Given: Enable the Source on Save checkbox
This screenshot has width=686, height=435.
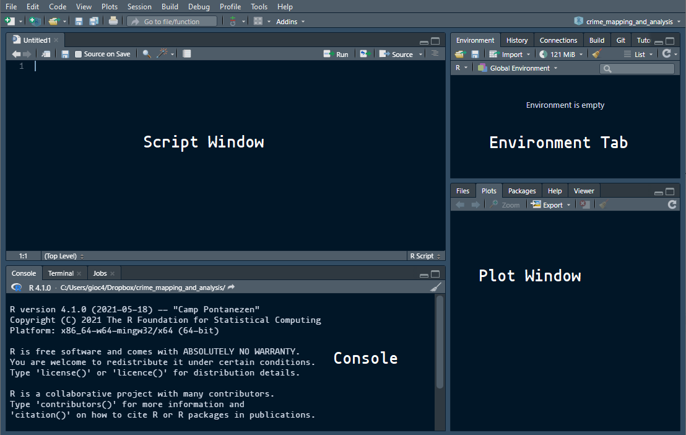Looking at the screenshot, I should (x=78, y=54).
